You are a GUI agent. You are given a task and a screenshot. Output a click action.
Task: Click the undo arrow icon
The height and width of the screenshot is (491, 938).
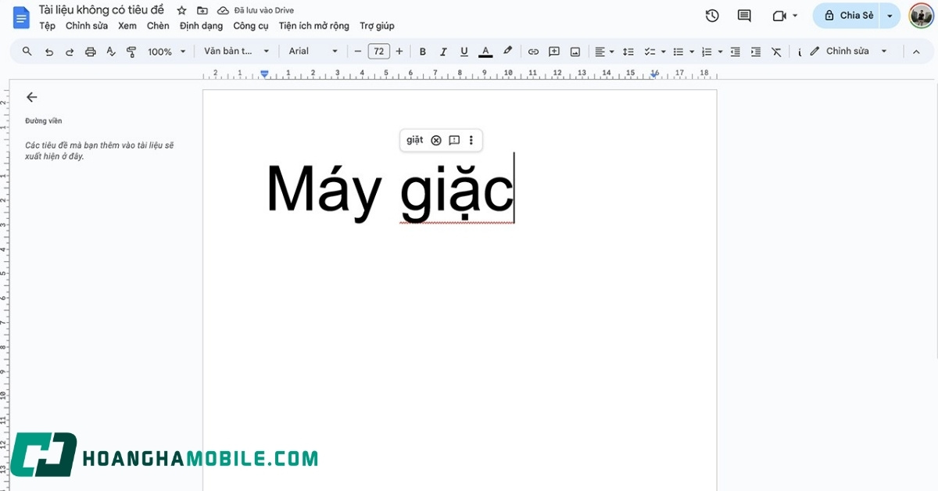click(x=49, y=52)
